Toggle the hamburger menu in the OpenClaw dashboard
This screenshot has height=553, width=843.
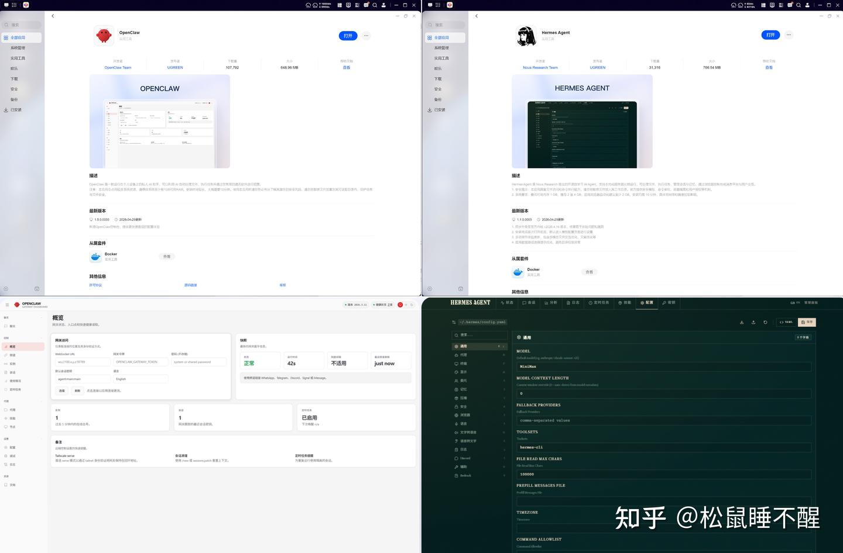7,305
